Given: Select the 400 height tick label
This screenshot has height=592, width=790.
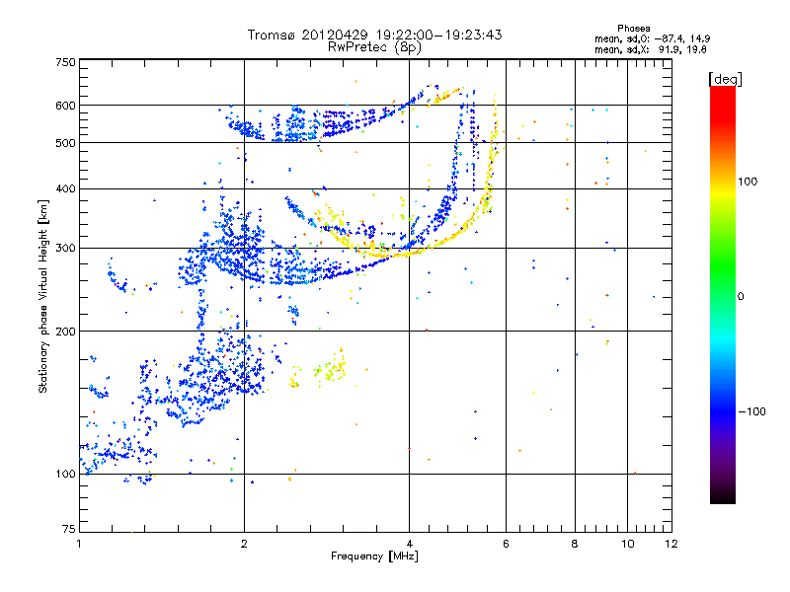Looking at the screenshot, I should 65,188.
